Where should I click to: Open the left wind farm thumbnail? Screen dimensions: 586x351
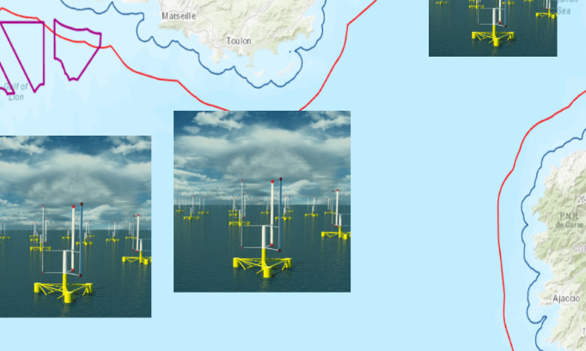[75, 226]
